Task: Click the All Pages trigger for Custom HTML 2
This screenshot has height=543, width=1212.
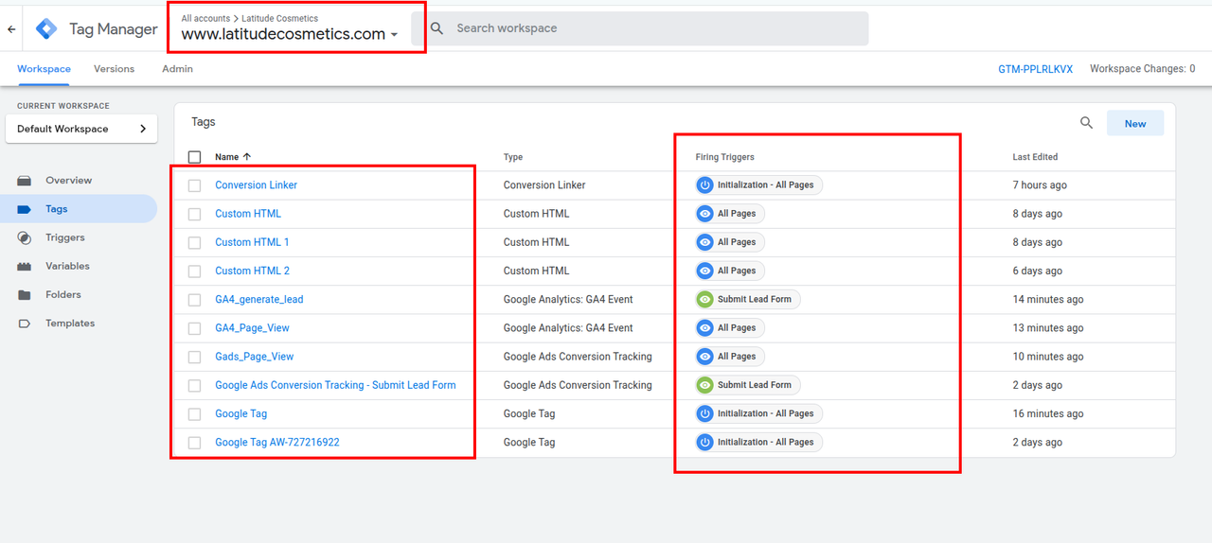Action: point(729,271)
